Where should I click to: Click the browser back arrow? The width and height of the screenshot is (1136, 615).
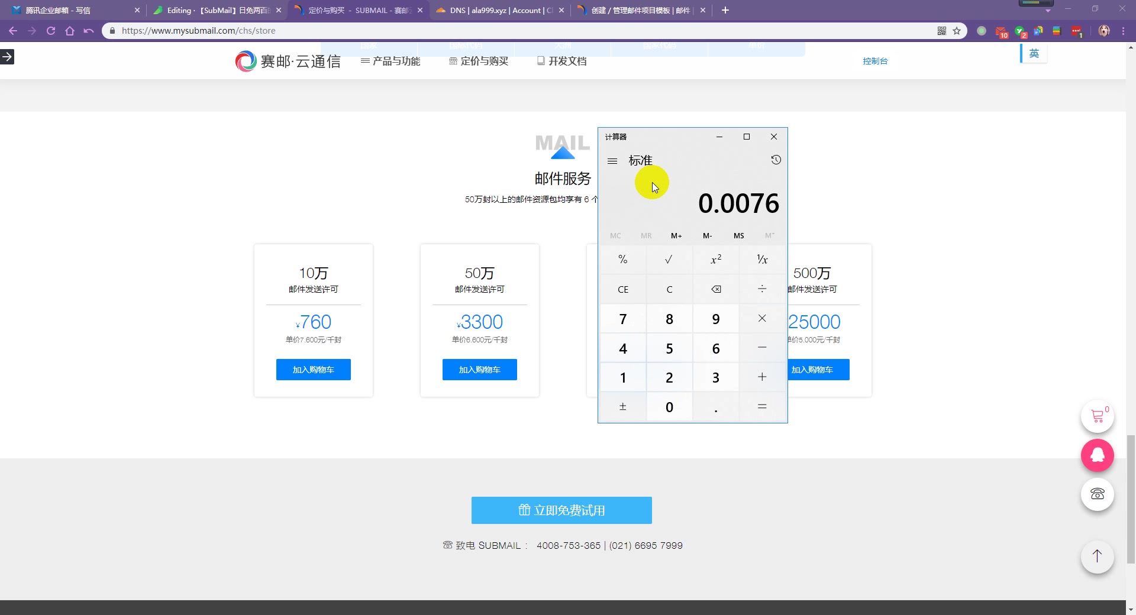[x=13, y=31]
